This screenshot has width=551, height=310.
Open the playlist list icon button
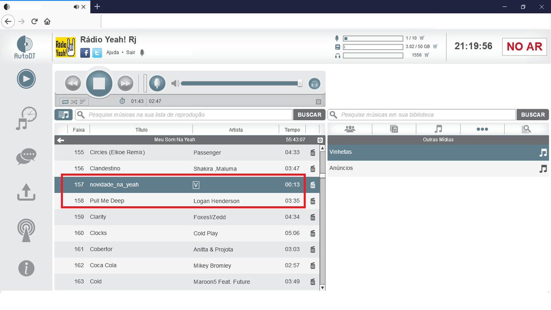click(63, 115)
